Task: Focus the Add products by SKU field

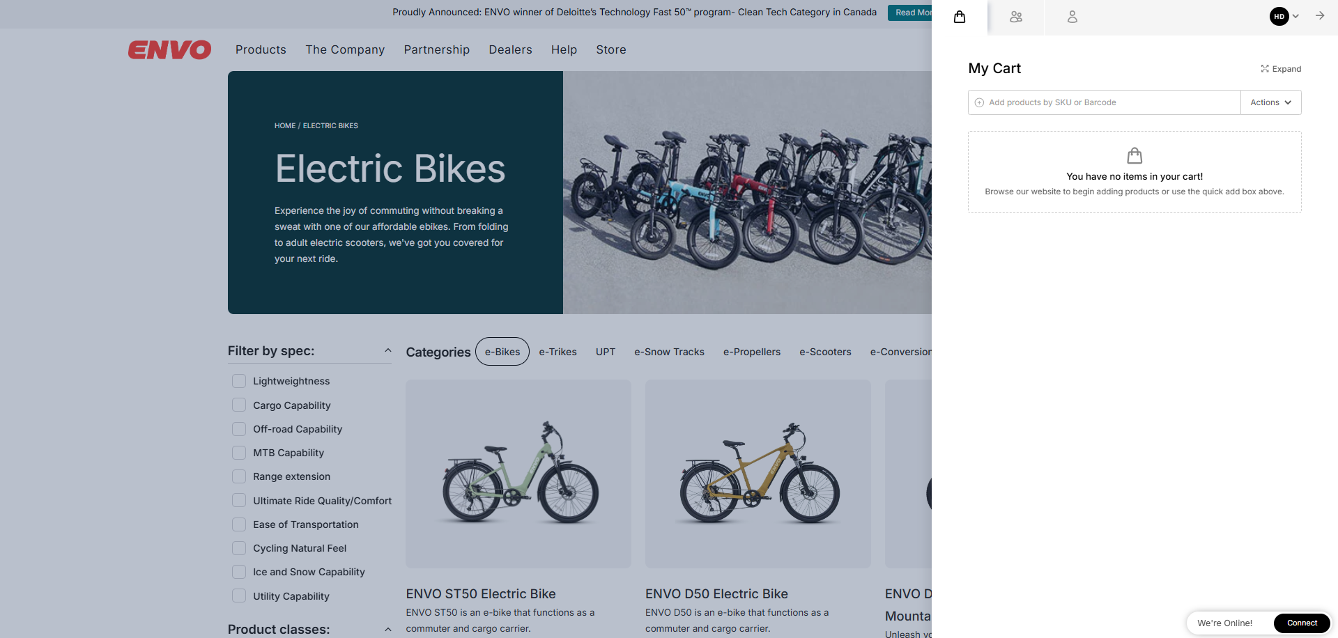Action: coord(1105,102)
